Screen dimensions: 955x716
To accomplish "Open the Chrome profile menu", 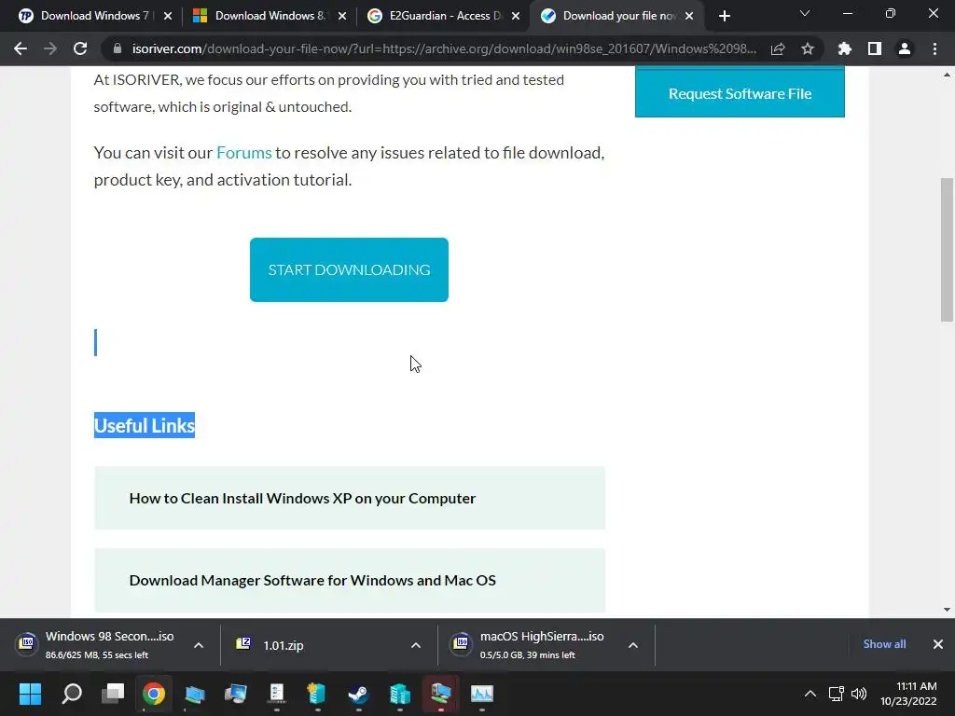I will pyautogui.click(x=905, y=48).
